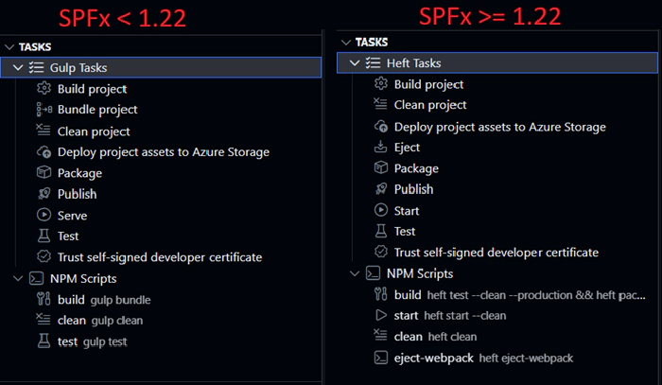Run Publish text in Gulp Tasks
Screen dimensions: 662x385
(x=77, y=194)
